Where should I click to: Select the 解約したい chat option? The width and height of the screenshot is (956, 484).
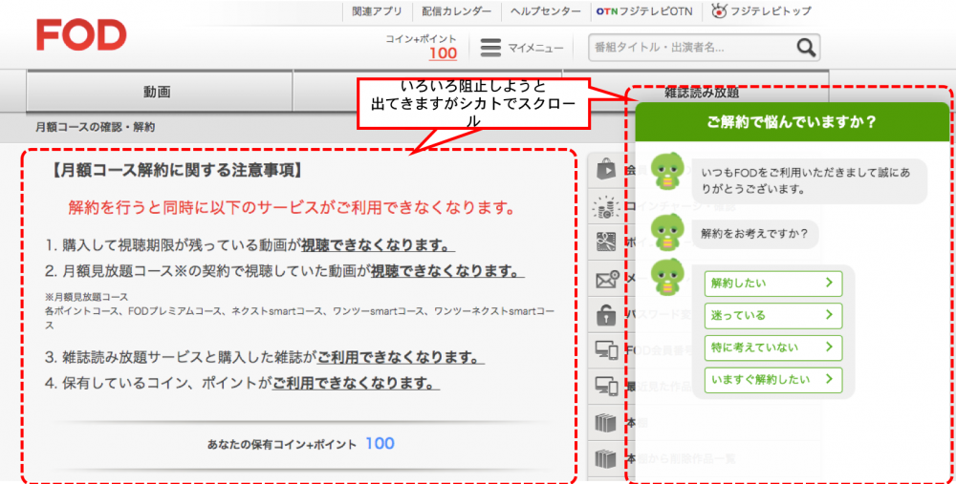773,284
